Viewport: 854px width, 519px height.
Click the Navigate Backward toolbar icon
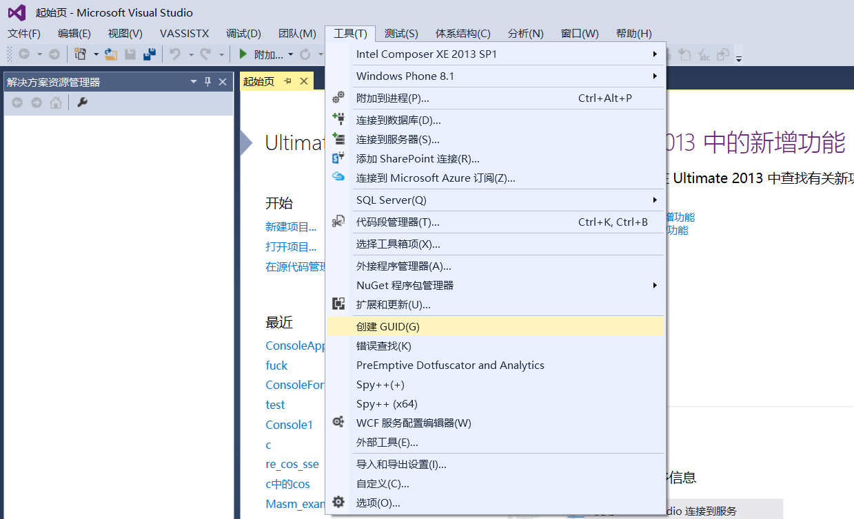coord(24,54)
